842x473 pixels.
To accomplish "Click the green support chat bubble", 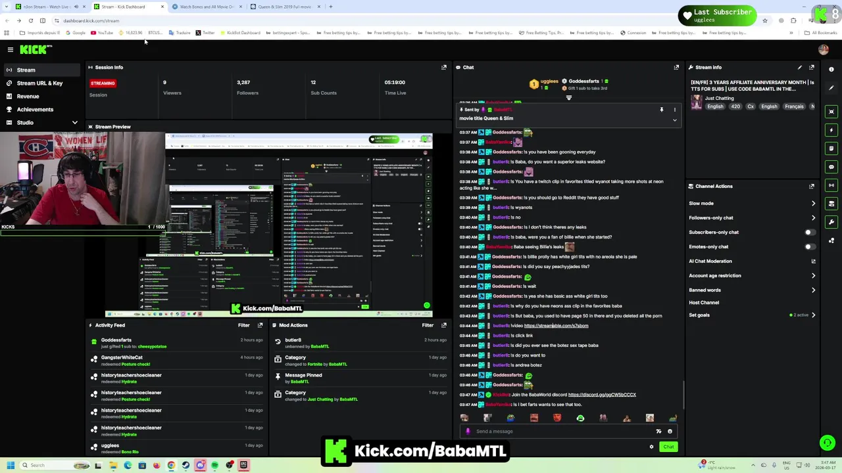I will click(827, 443).
